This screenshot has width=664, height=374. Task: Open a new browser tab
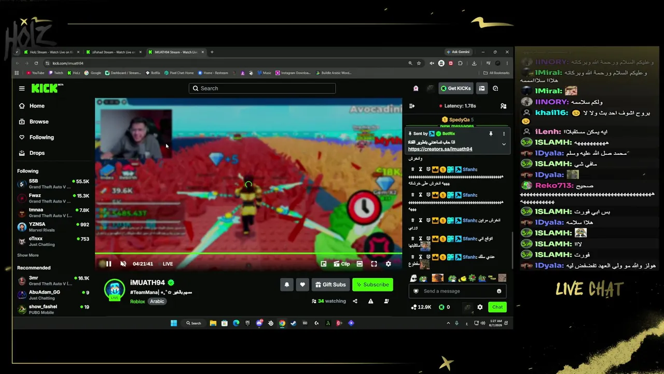click(x=212, y=52)
